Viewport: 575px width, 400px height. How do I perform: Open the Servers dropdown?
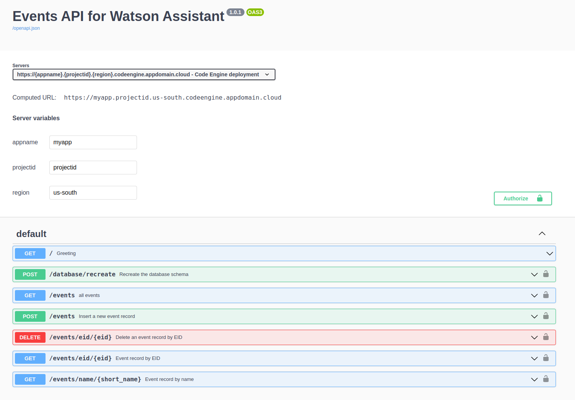(144, 74)
